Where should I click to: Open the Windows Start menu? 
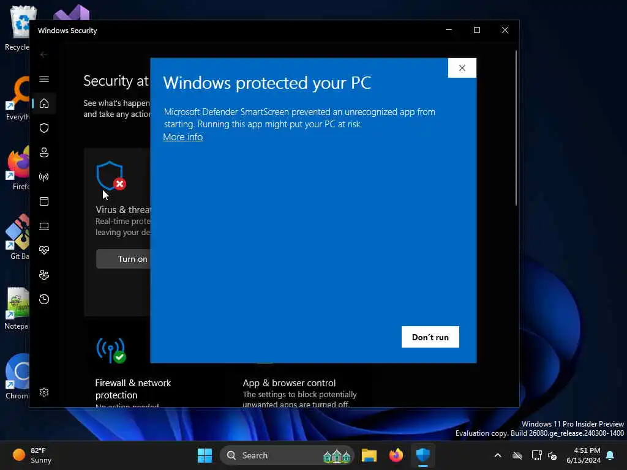point(205,455)
